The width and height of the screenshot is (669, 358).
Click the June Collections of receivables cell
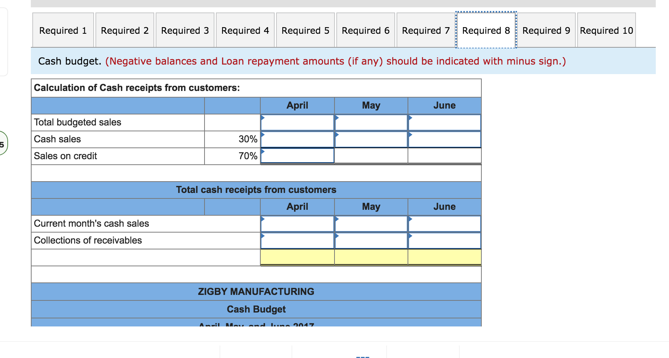click(444, 241)
